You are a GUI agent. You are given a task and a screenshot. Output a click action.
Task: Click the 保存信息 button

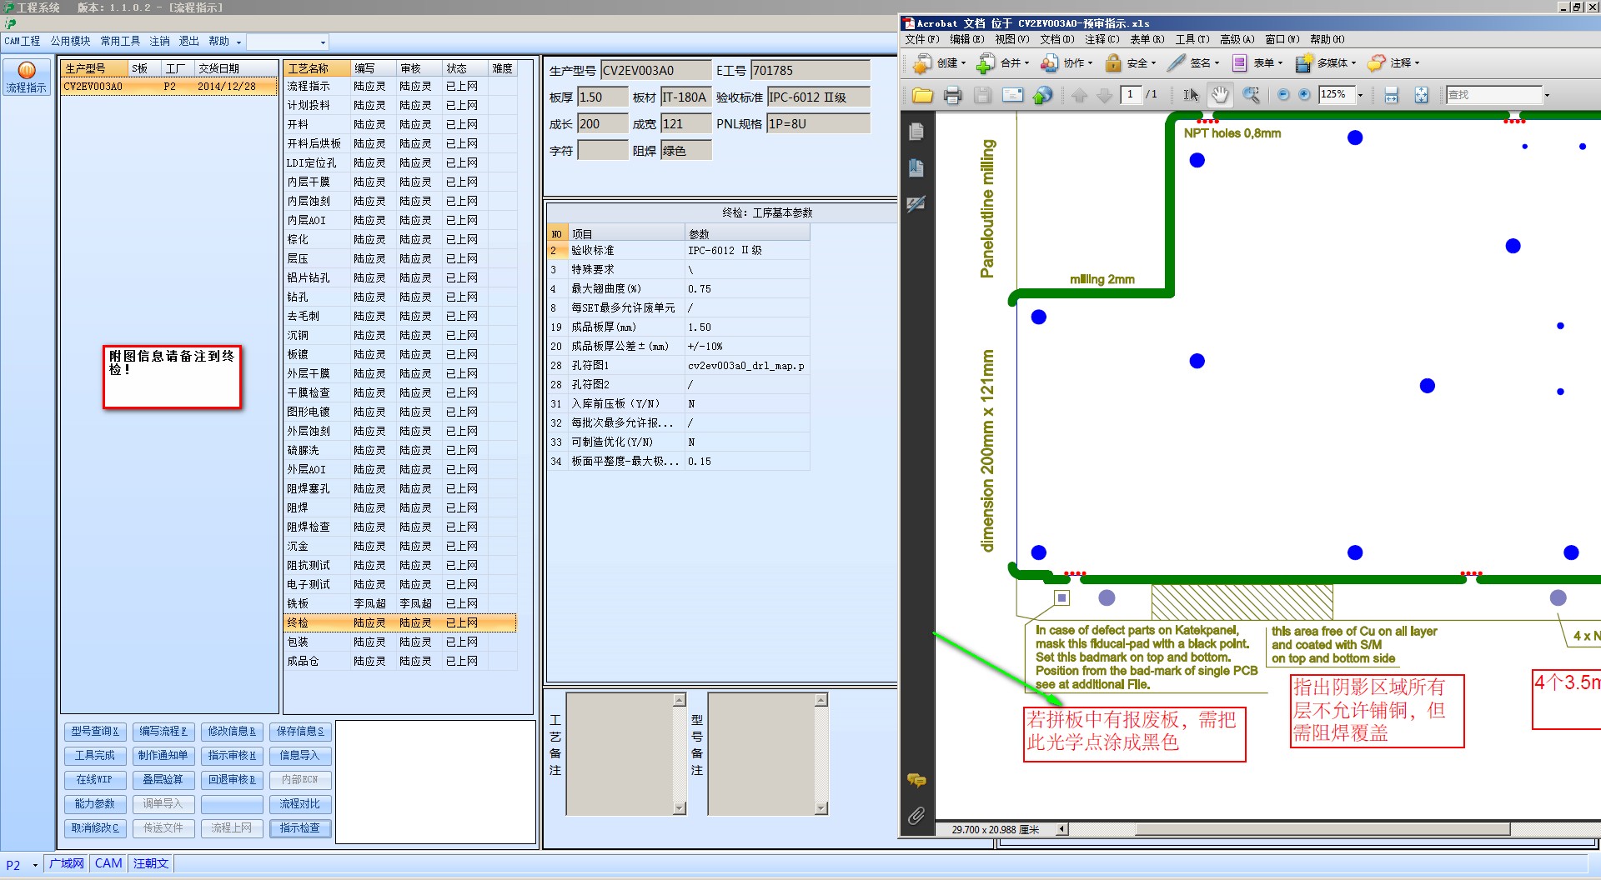pyautogui.click(x=300, y=732)
